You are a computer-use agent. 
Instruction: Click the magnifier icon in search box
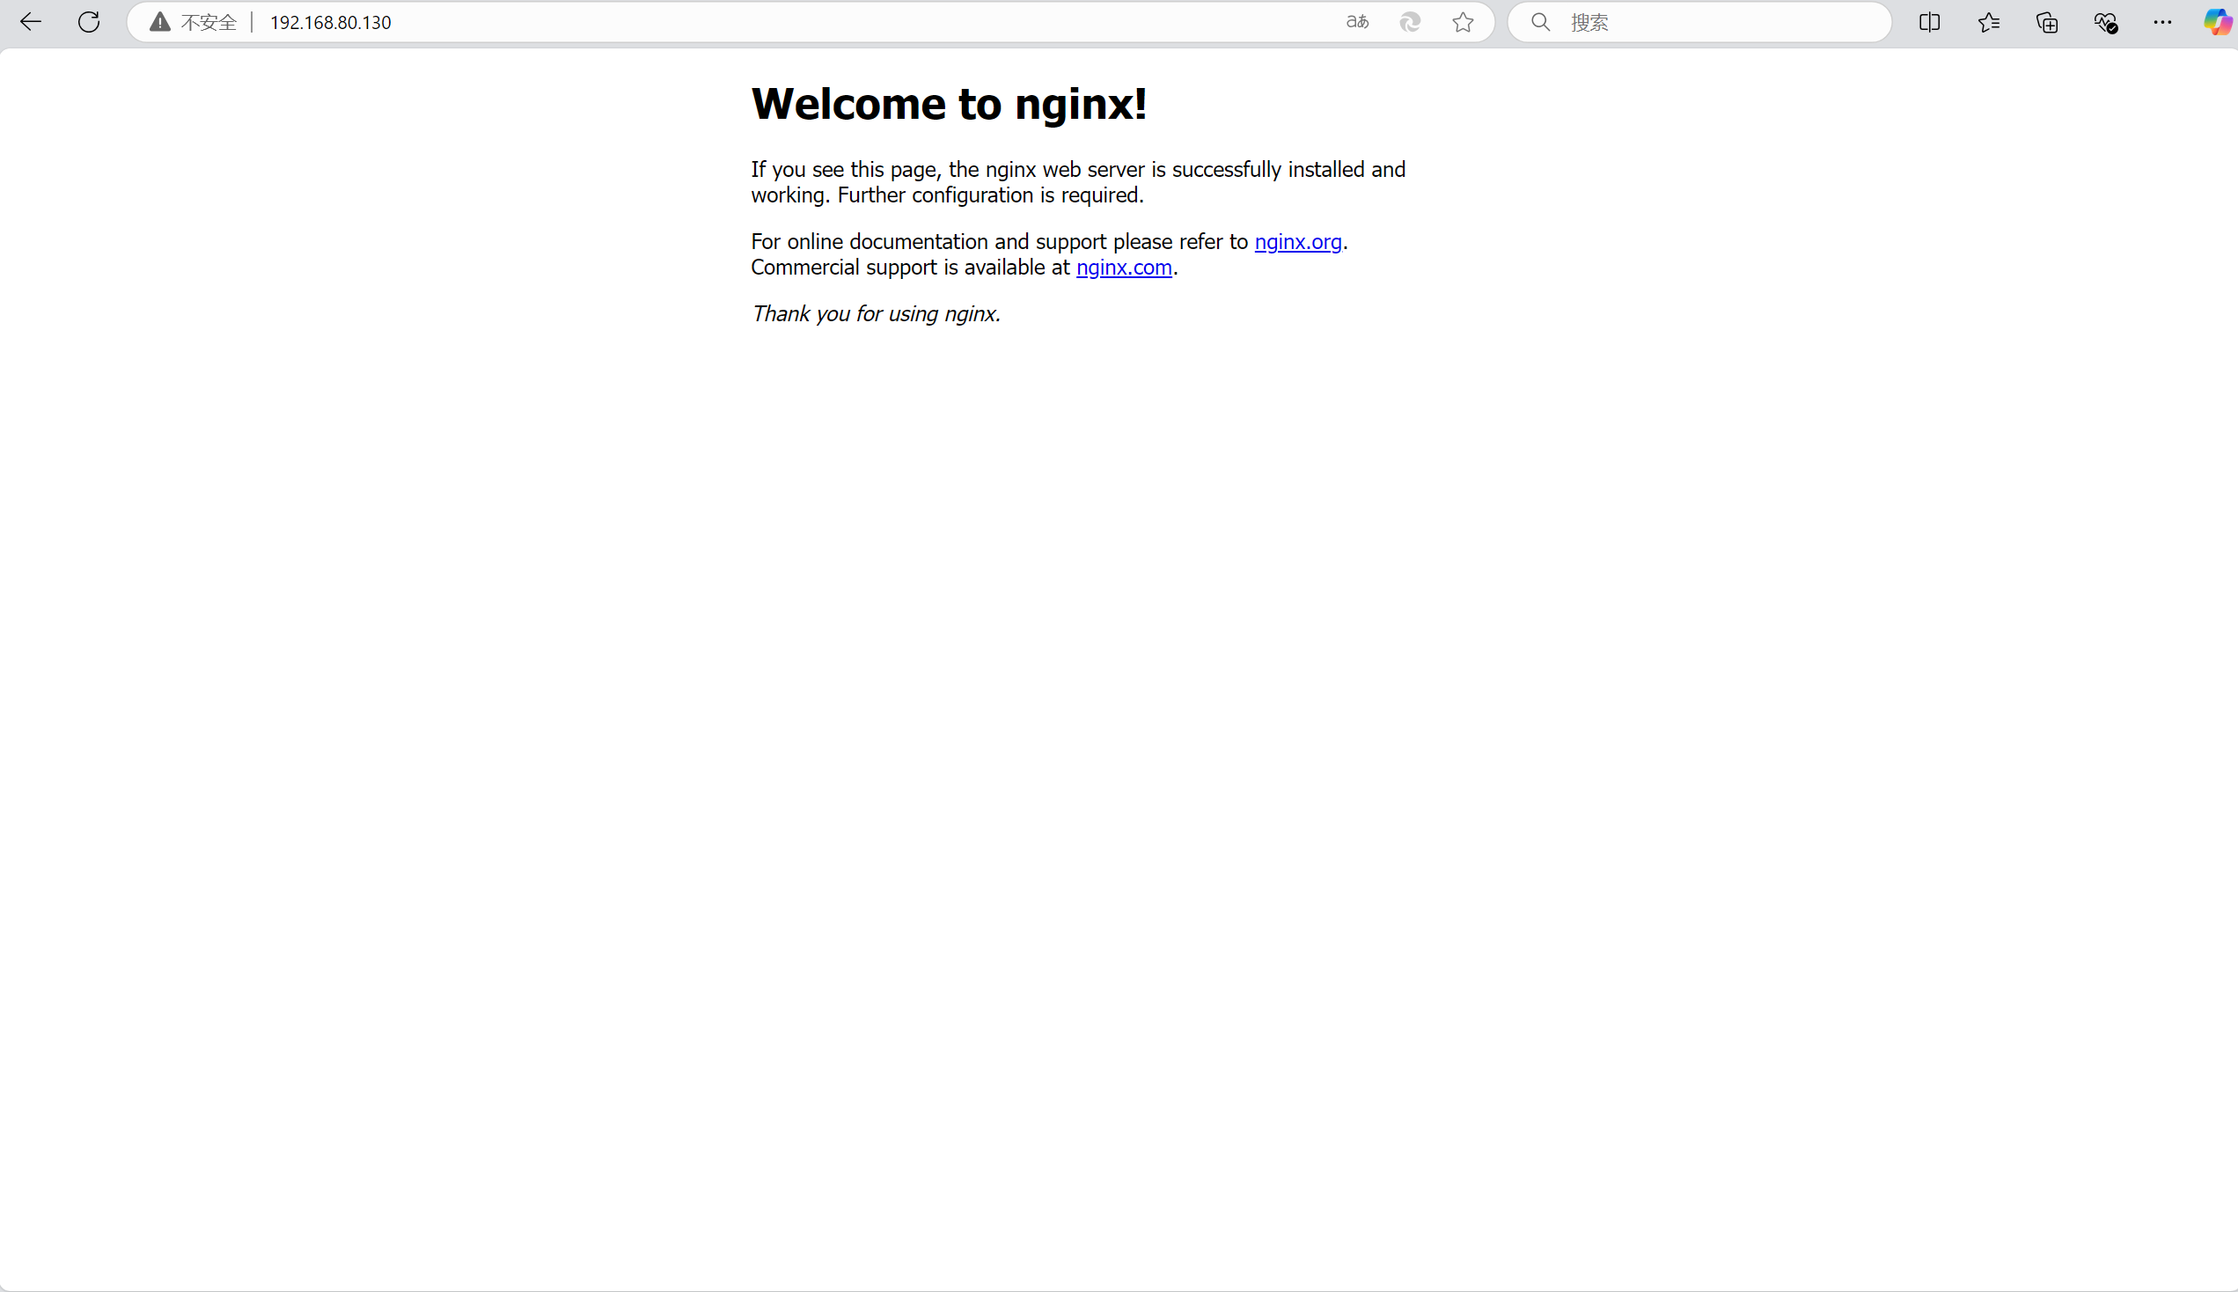(1541, 22)
